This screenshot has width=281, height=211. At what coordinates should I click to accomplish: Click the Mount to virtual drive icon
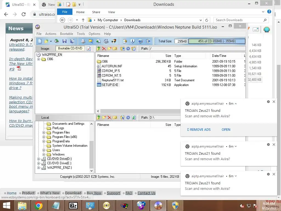click(x=106, y=41)
